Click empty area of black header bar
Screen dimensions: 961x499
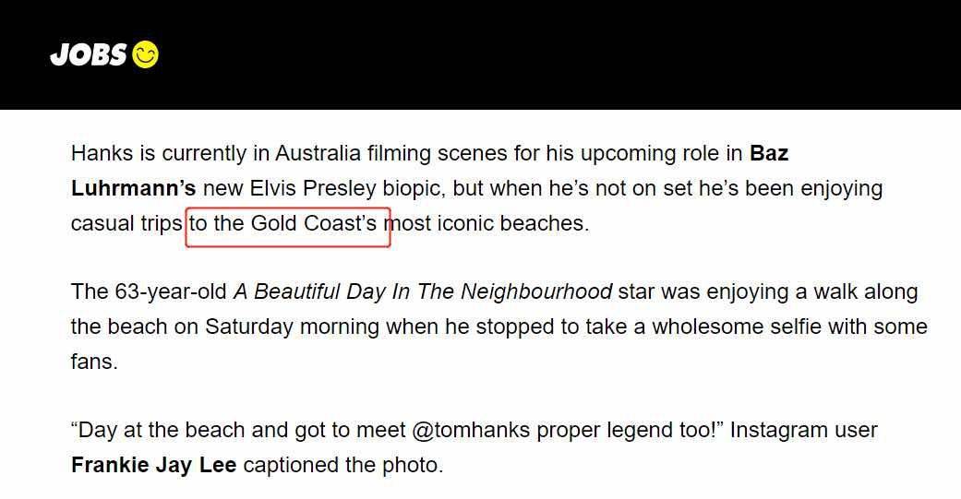click(552, 54)
